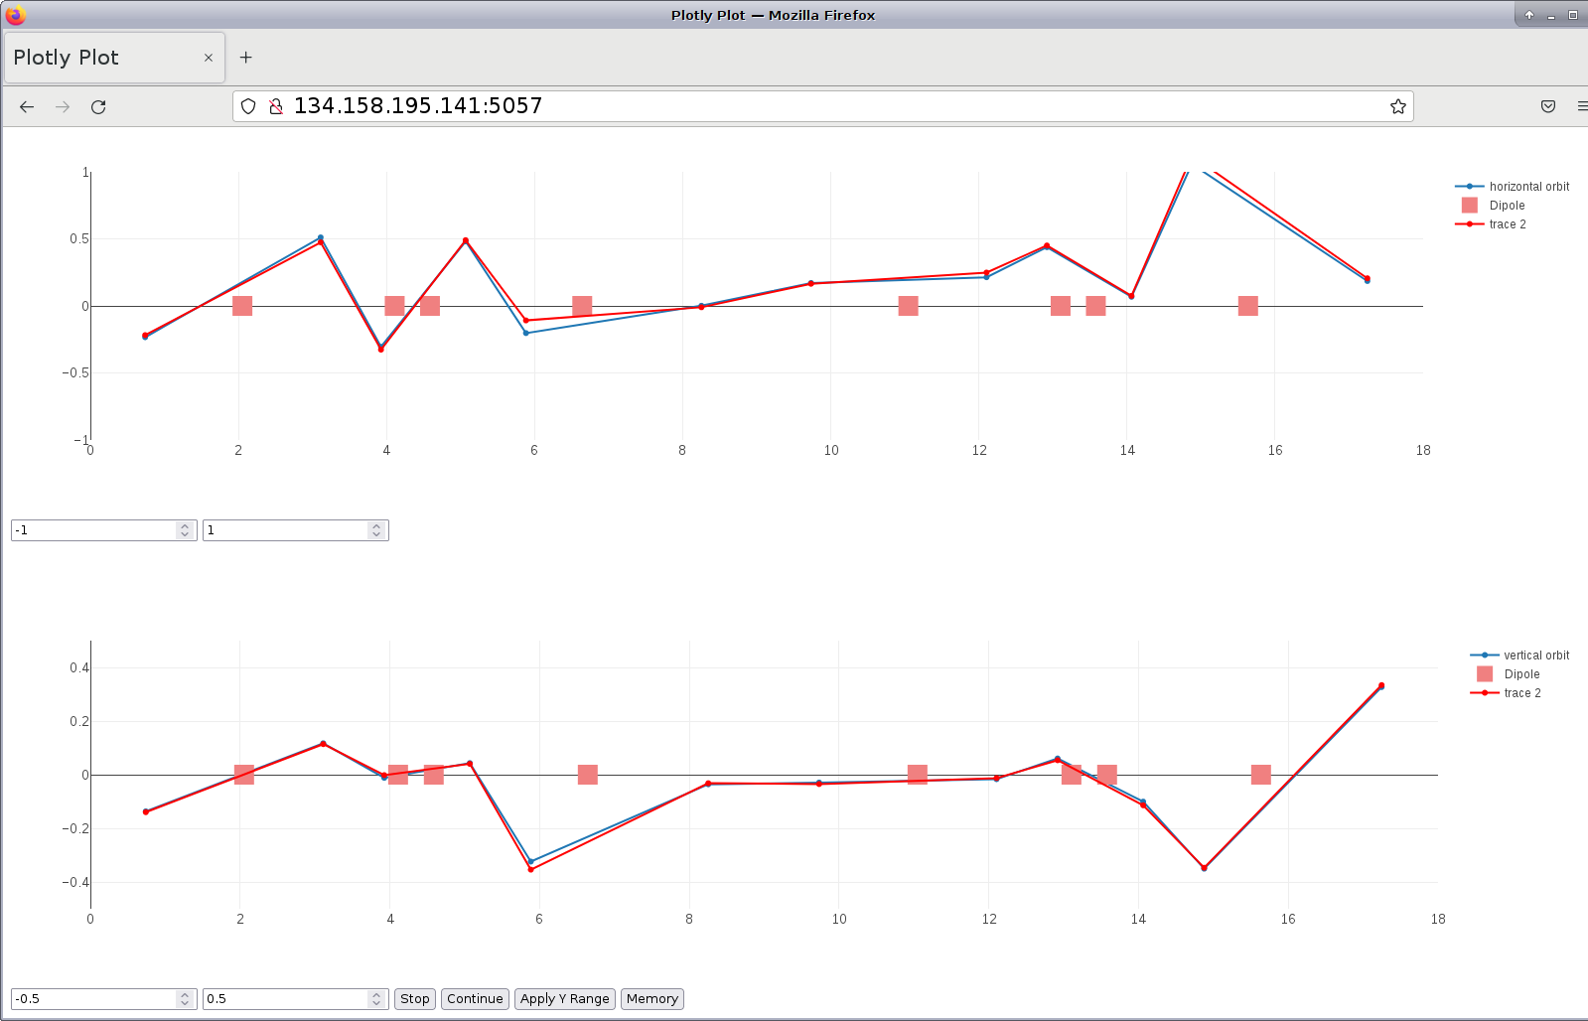Open a new tab with plus icon
1588x1021 pixels.
click(x=246, y=58)
